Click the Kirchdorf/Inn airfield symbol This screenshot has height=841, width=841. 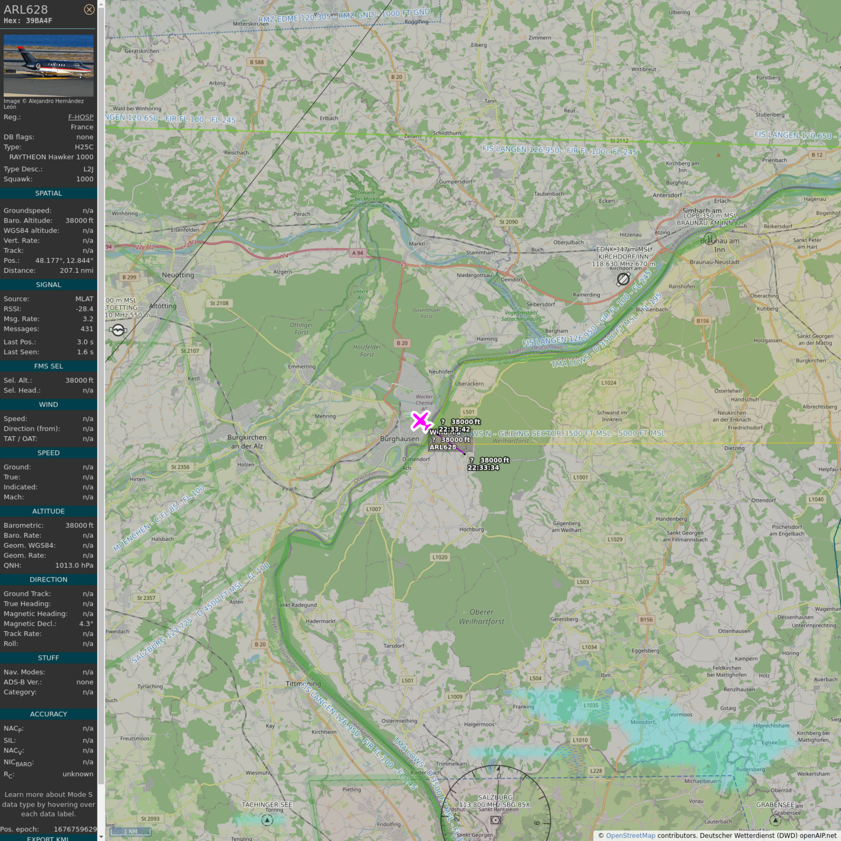[x=623, y=279]
